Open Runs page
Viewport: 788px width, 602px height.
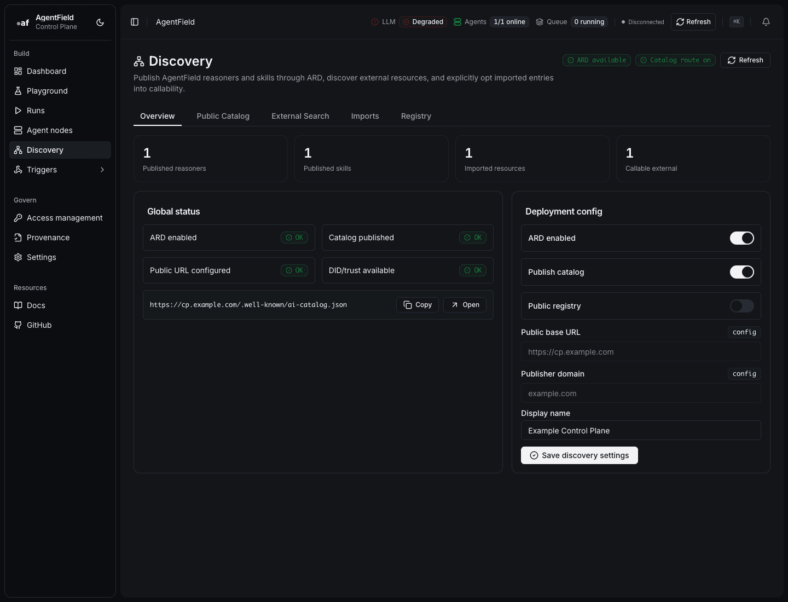click(x=60, y=111)
